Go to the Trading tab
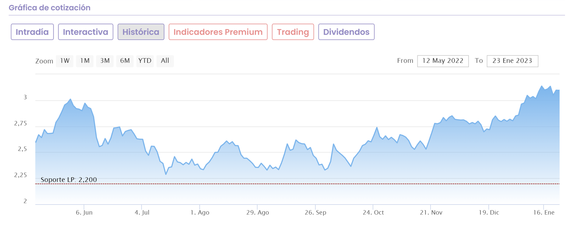 [293, 32]
